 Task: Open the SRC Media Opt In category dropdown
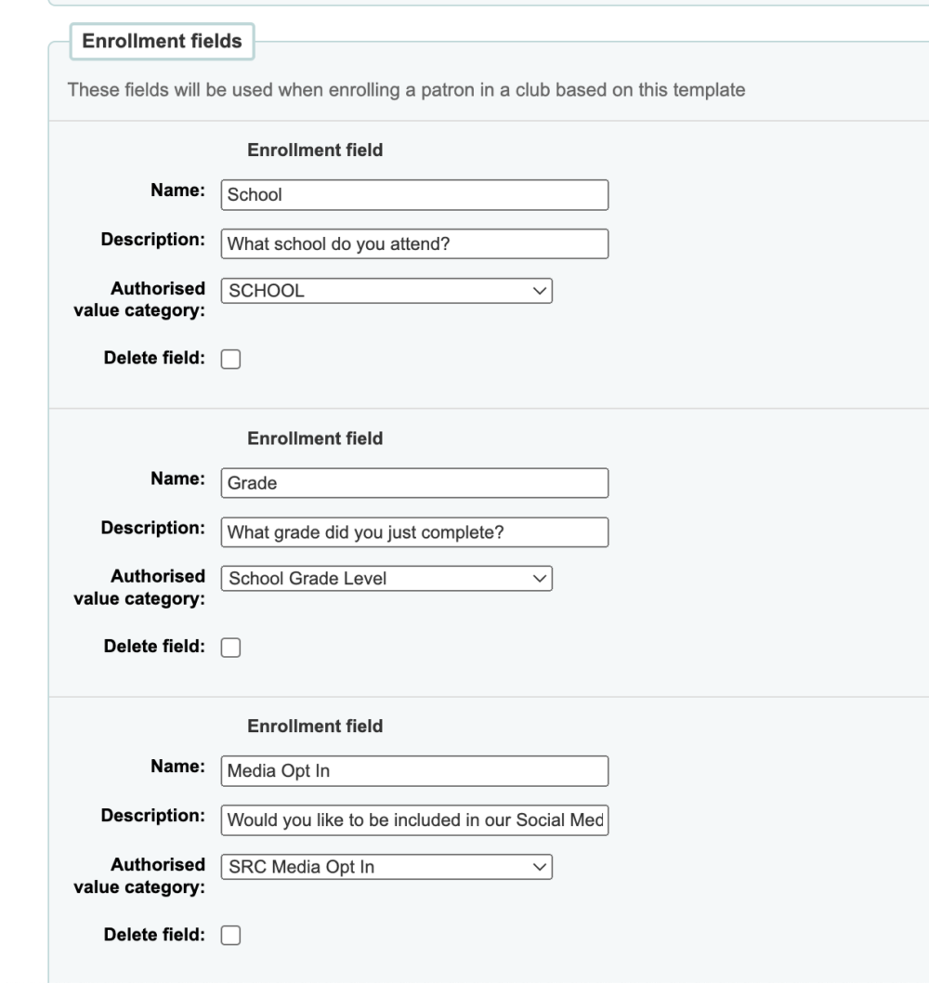386,867
